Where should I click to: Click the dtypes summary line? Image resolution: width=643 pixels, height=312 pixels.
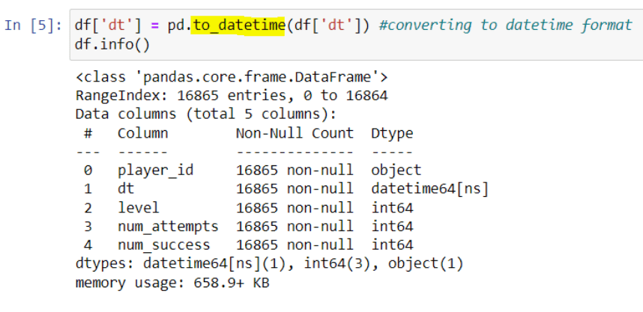(x=269, y=264)
